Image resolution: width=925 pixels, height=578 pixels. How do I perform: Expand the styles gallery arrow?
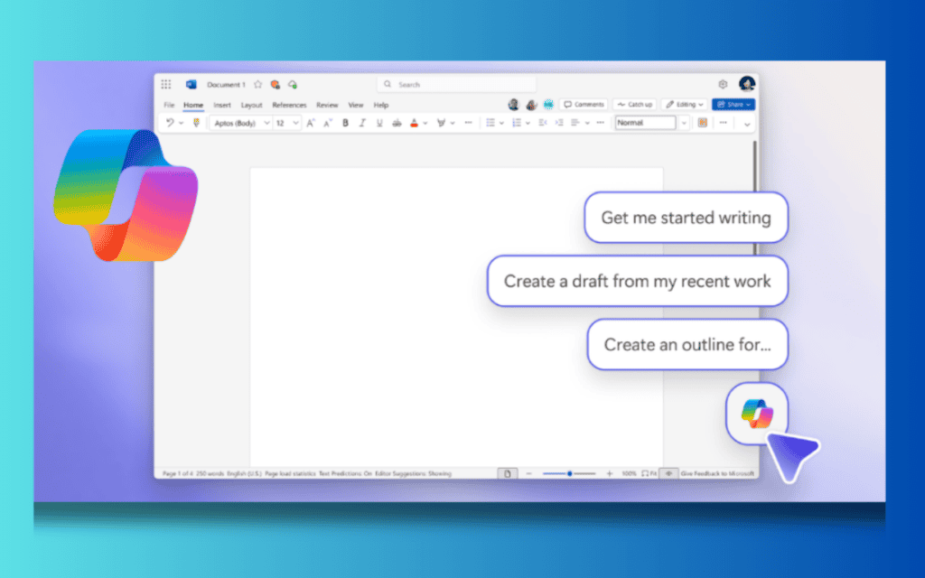pyautogui.click(x=684, y=123)
